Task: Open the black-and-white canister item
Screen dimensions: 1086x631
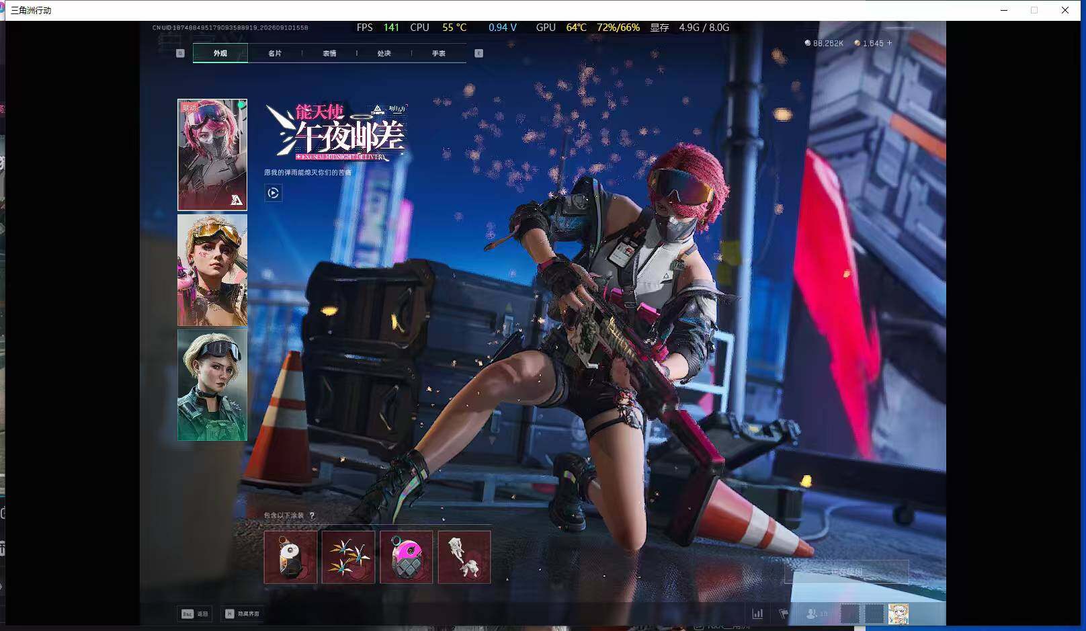Action: pyautogui.click(x=290, y=557)
